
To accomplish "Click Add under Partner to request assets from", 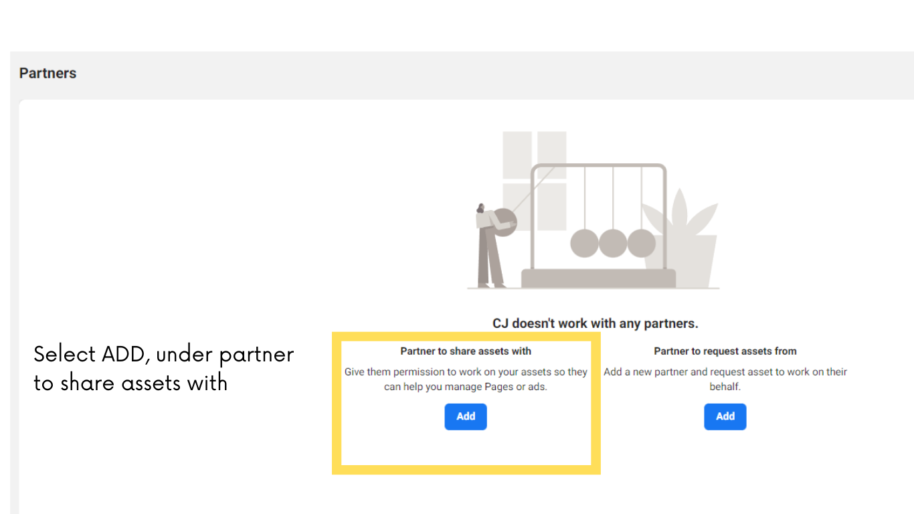I will (725, 416).
